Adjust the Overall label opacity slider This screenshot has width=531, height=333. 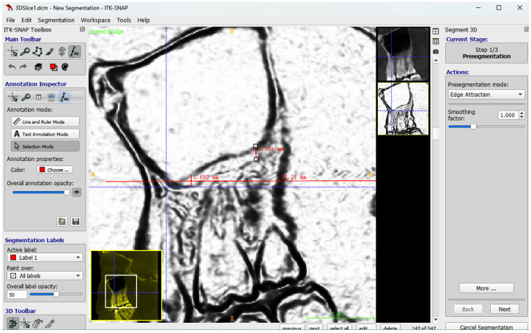pos(56,294)
